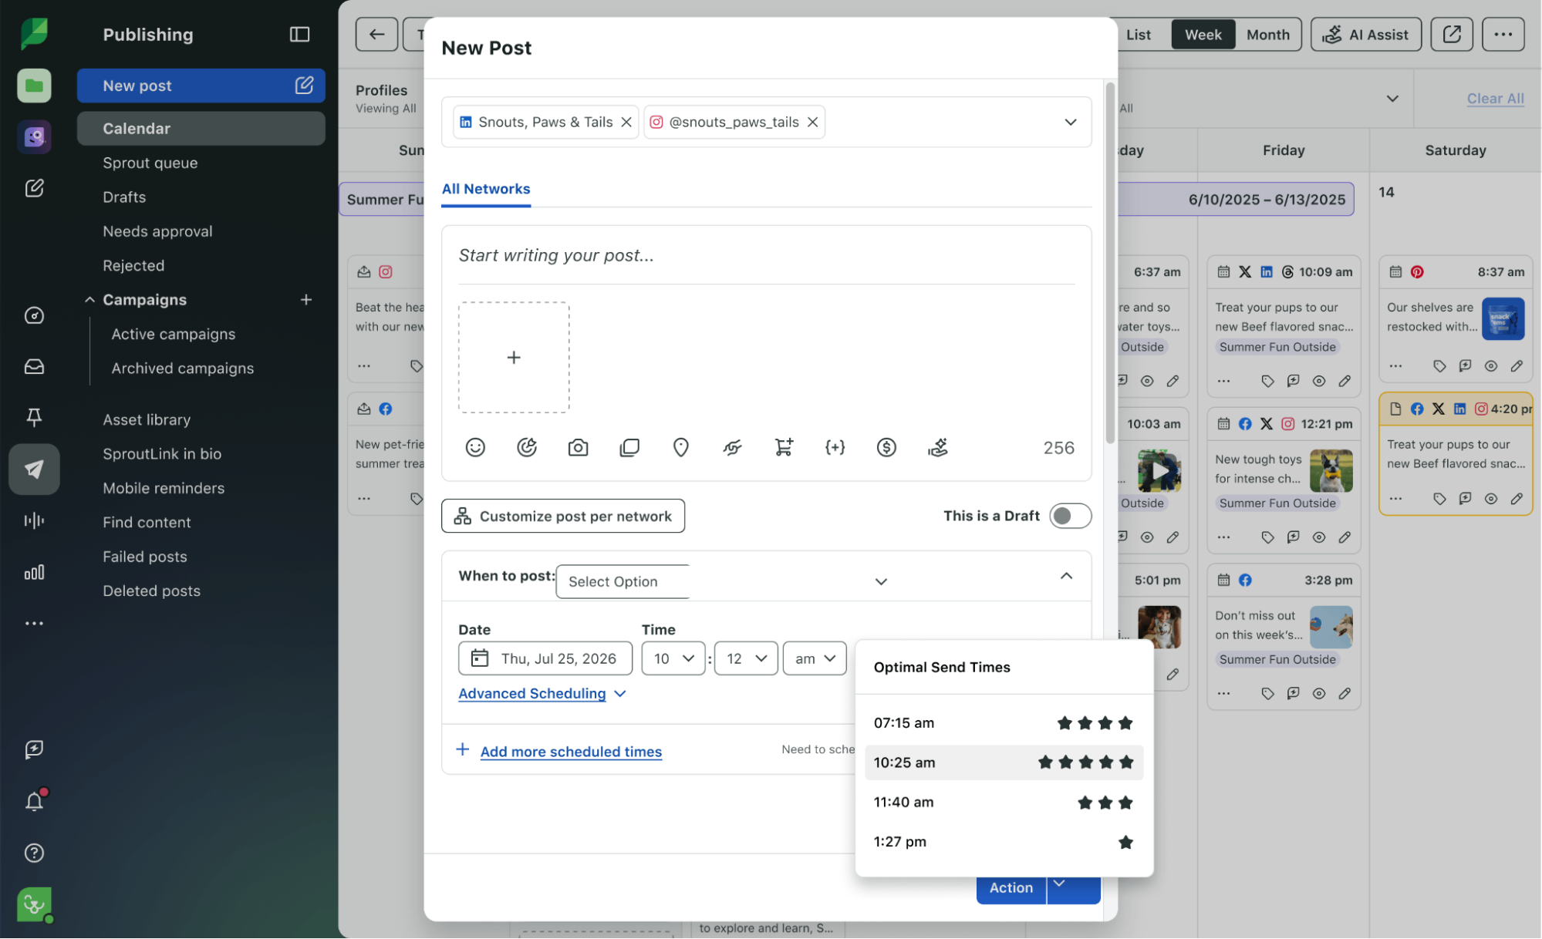1542x939 pixels.
Task: Switch calendar to List view
Action: coord(1138,35)
